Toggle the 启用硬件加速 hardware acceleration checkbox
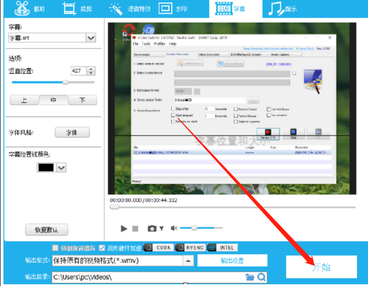The height and width of the screenshot is (286, 368). pos(102,248)
